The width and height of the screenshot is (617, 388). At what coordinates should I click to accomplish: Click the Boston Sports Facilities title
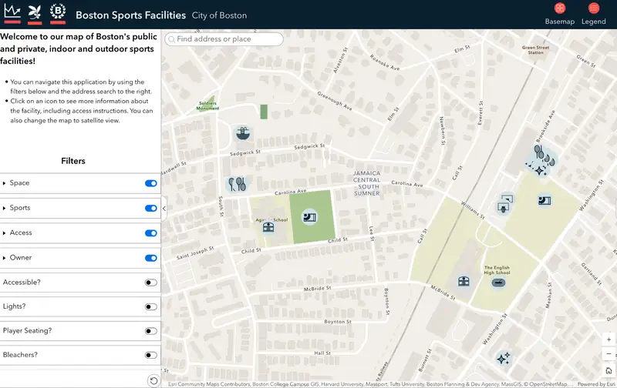tap(130, 15)
